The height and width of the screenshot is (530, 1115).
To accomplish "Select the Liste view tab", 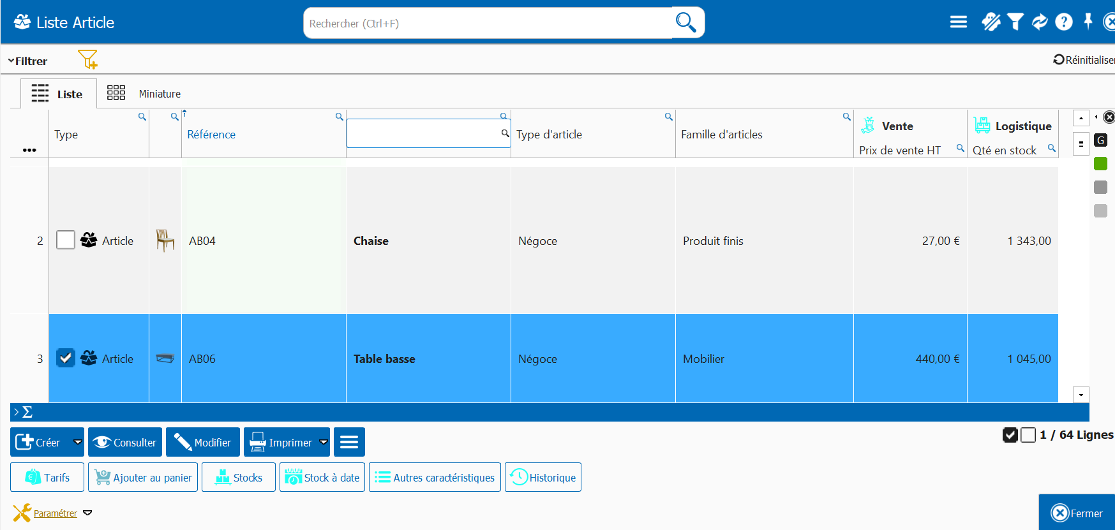I will (x=58, y=94).
